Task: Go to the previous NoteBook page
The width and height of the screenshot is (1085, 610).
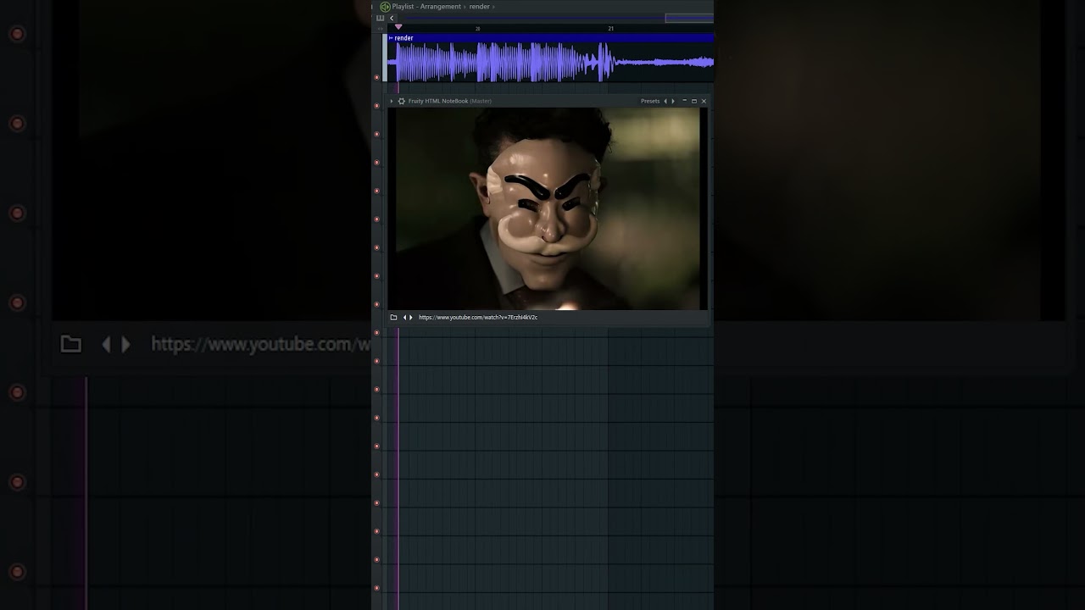Action: [404, 317]
